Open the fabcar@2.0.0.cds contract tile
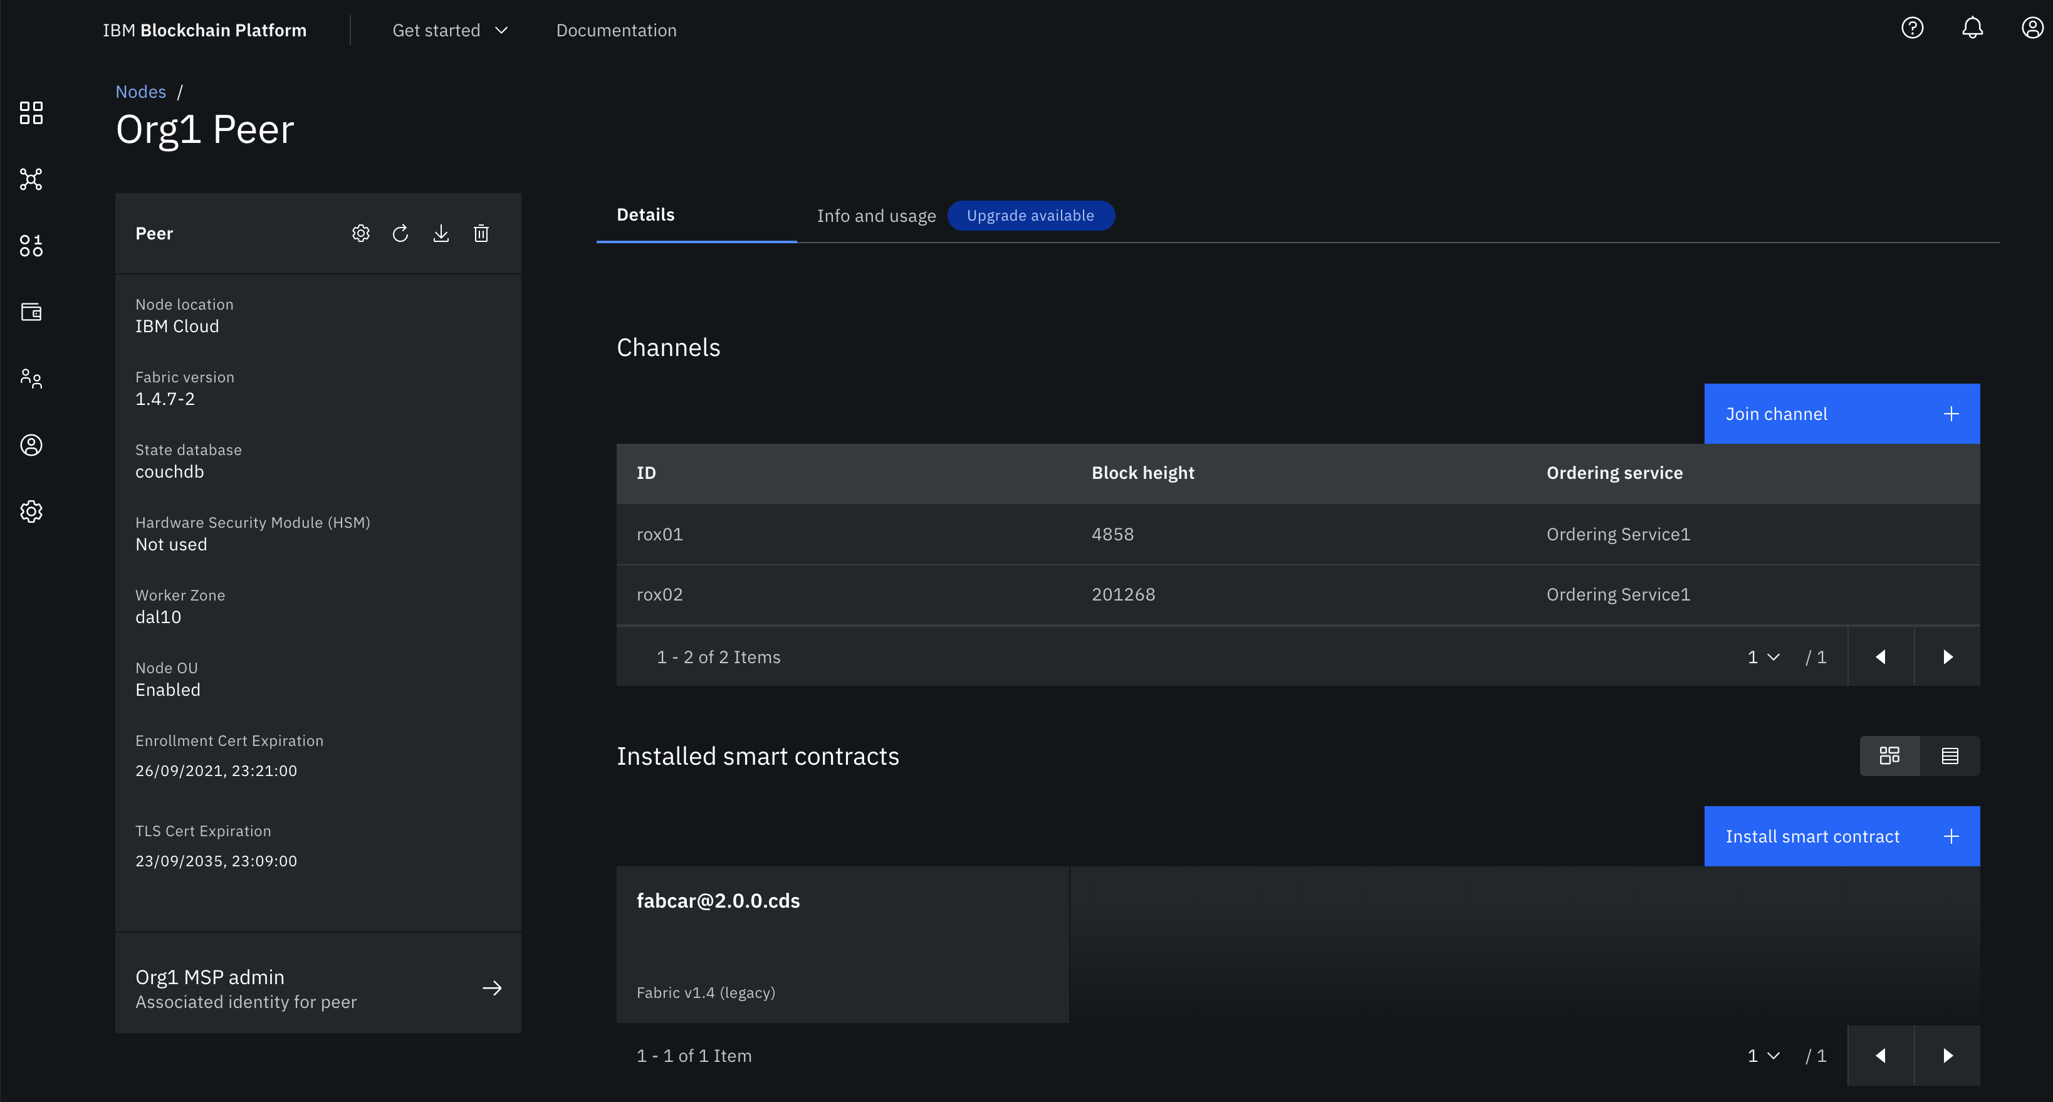Viewport: 2053px width, 1102px height. coord(842,944)
